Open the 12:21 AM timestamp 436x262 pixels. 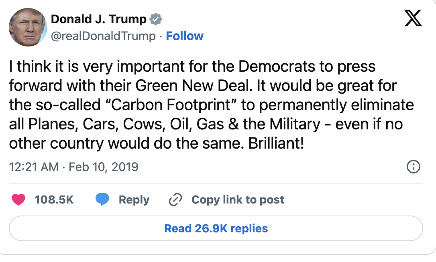33,167
